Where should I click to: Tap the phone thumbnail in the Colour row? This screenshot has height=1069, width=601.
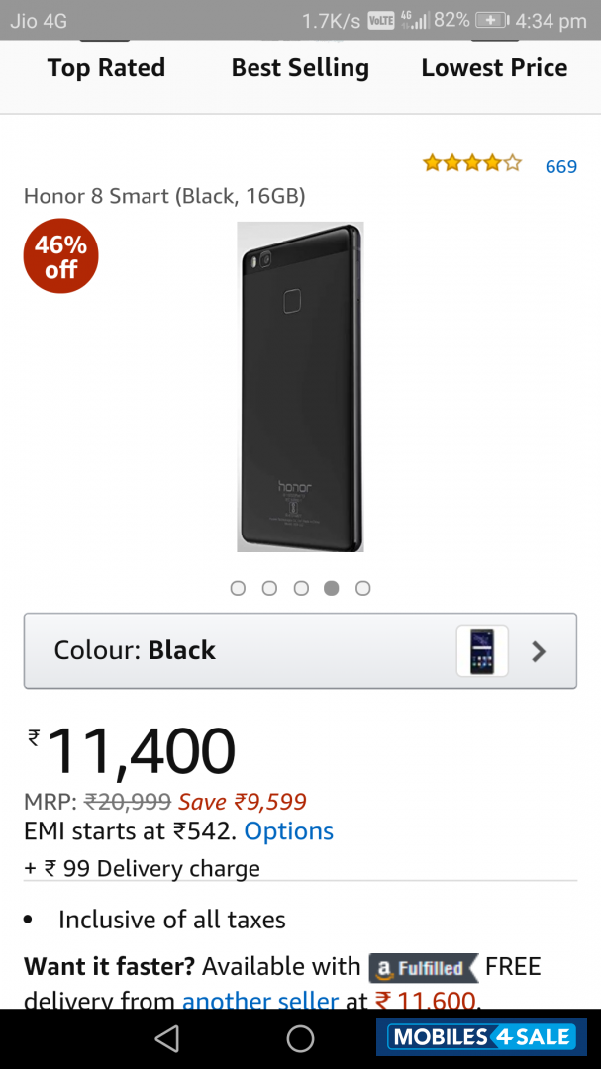[x=482, y=650]
